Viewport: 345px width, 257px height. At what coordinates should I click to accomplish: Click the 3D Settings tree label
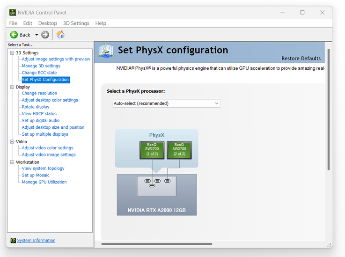[27, 53]
